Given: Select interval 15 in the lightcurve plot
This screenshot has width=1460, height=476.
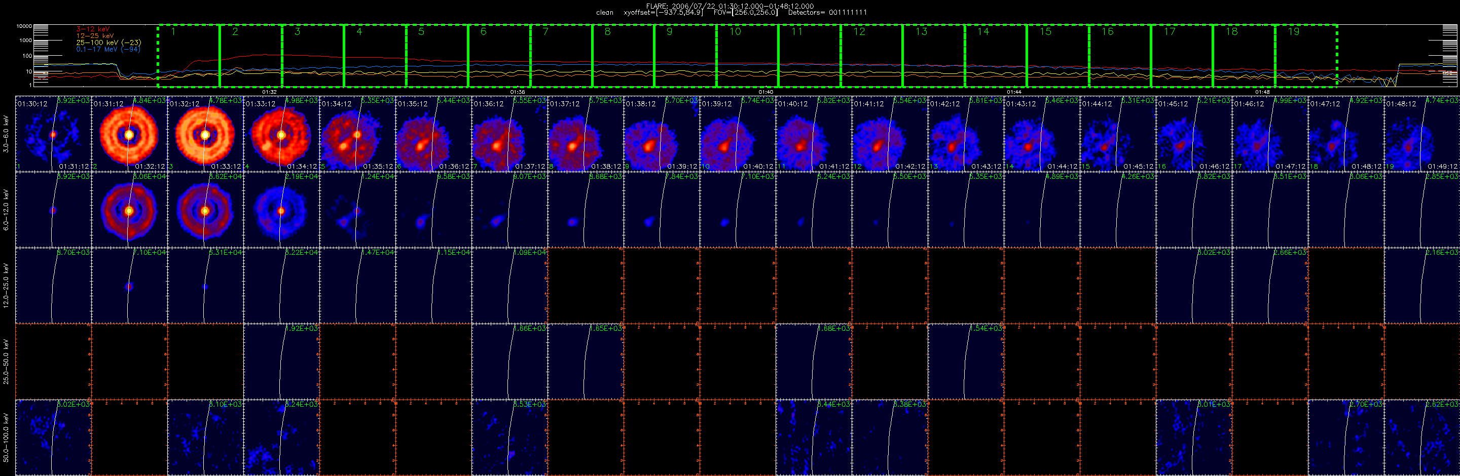Looking at the screenshot, I should coord(1057,56).
